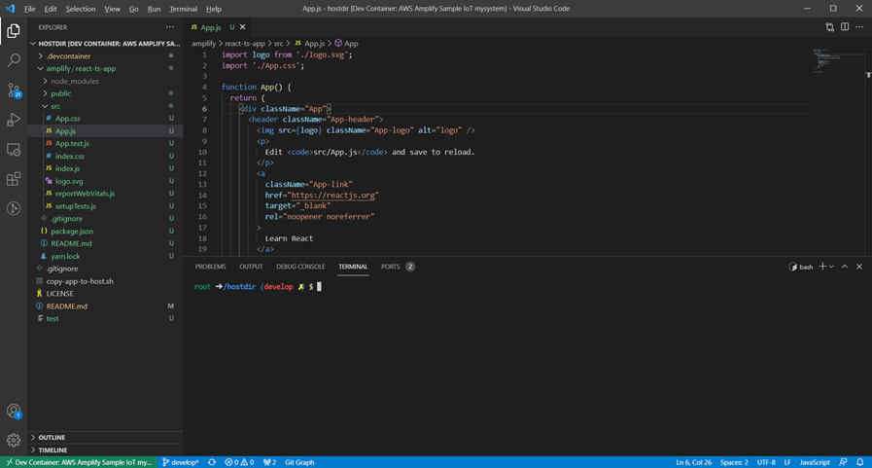Close the terminal panel
Screen dimensions: 872x468
pyautogui.click(x=858, y=267)
